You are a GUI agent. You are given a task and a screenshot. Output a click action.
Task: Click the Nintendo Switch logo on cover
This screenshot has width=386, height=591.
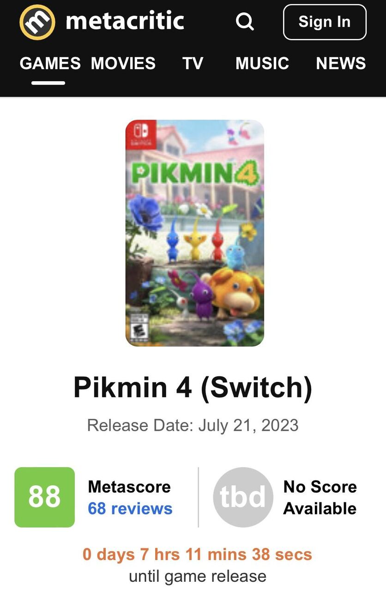point(141,135)
